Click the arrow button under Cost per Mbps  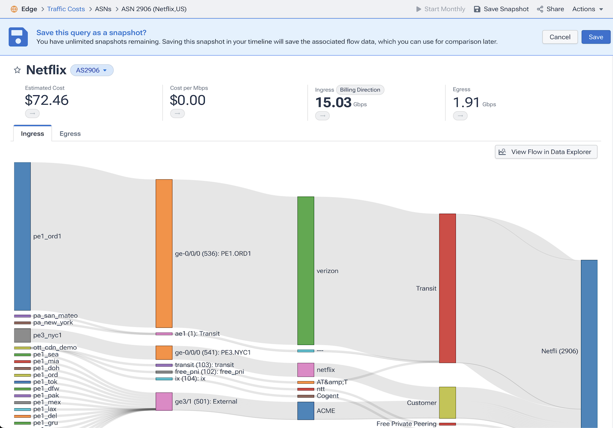[177, 114]
